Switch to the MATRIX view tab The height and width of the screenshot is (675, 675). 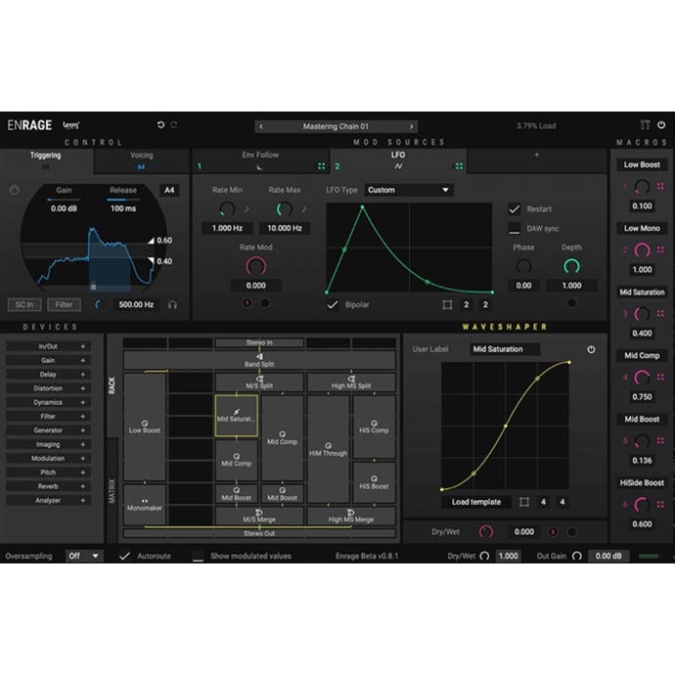(x=112, y=491)
